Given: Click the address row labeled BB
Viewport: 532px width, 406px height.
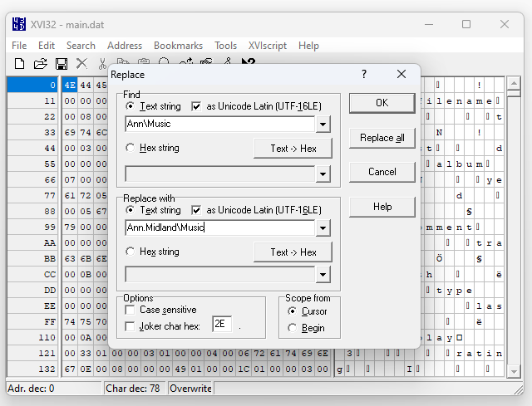Looking at the screenshot, I should (x=32, y=258).
